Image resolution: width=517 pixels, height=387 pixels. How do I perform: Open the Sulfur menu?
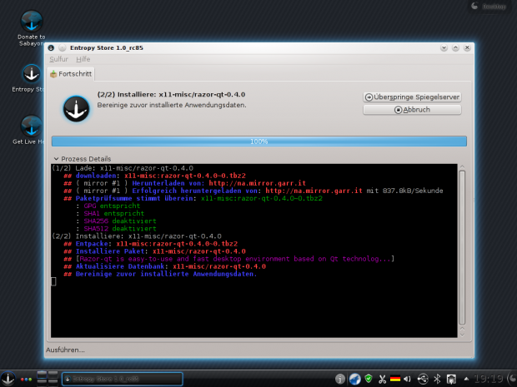tap(58, 59)
